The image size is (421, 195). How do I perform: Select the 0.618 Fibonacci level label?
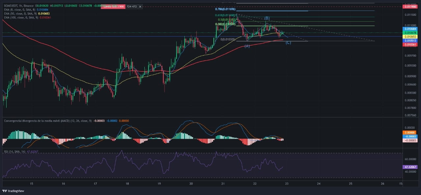(x=225, y=15)
